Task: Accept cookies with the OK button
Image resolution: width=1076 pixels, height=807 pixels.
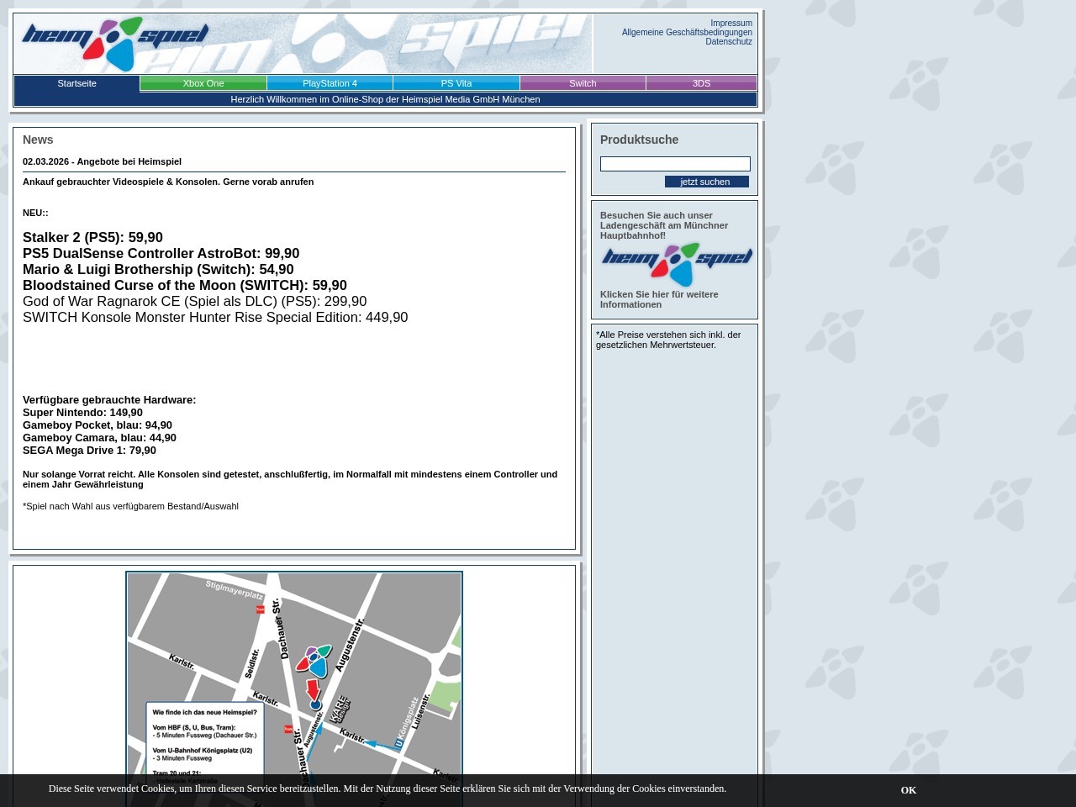Action: [908, 790]
